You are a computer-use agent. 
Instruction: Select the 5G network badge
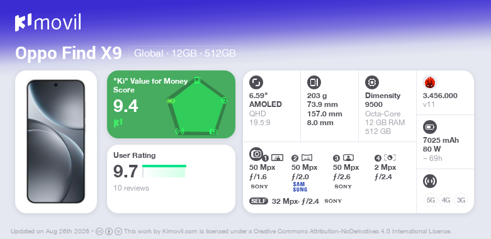(x=431, y=200)
